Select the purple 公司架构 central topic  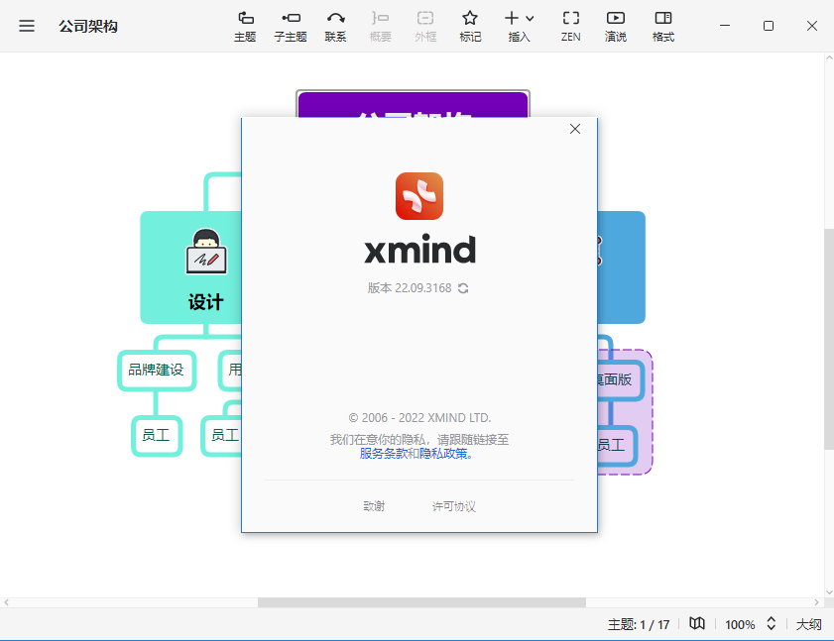tap(413, 105)
